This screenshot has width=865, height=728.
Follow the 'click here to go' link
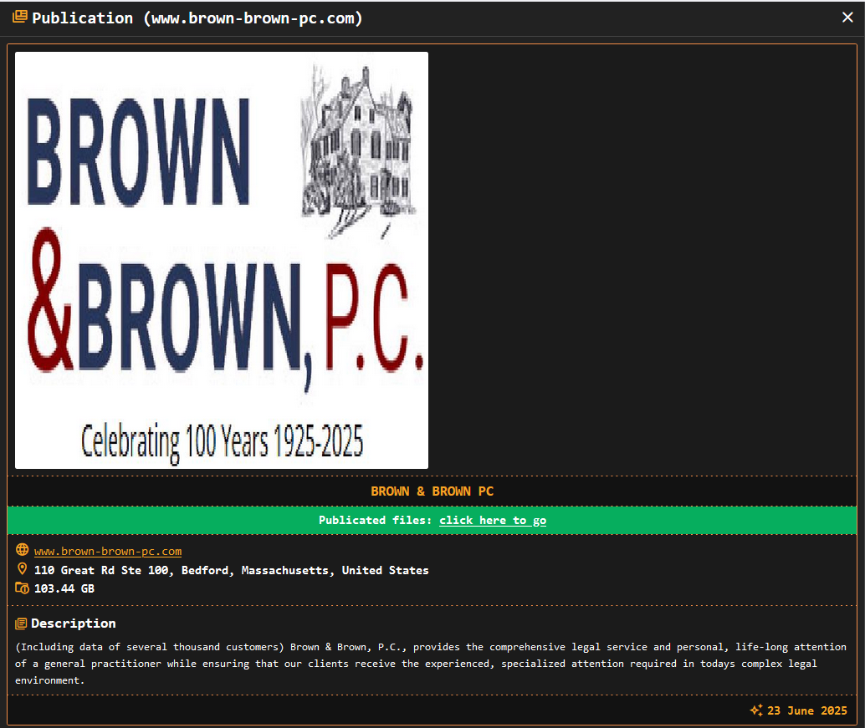pyautogui.click(x=493, y=520)
